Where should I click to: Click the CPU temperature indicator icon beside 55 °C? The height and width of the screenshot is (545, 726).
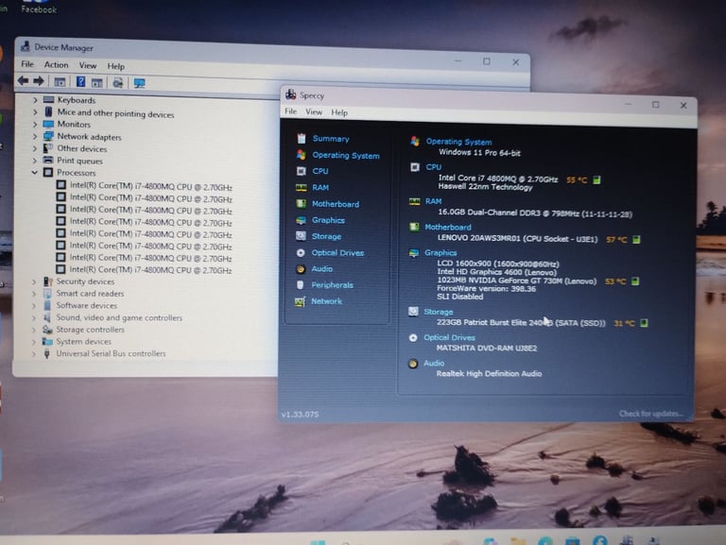[x=596, y=180]
